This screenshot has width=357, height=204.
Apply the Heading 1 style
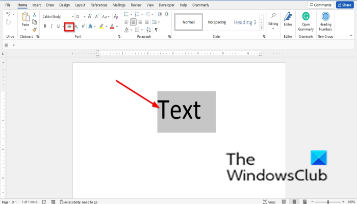pyautogui.click(x=245, y=22)
